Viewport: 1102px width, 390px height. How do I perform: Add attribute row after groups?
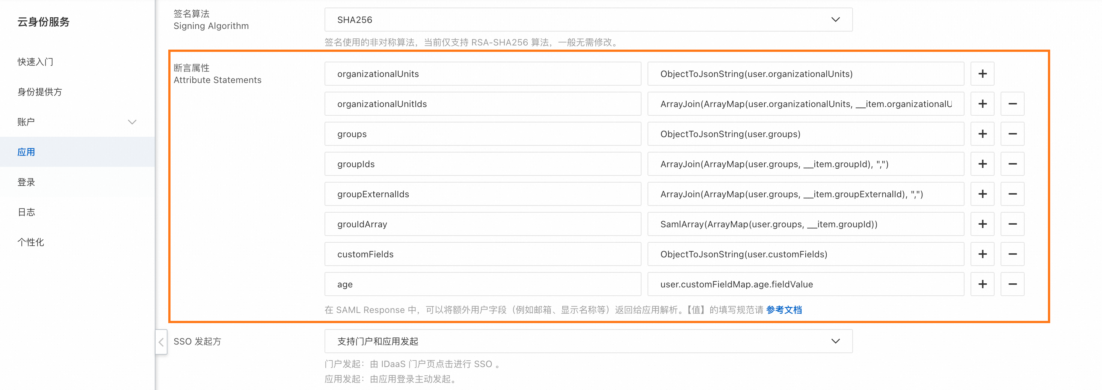tap(982, 134)
